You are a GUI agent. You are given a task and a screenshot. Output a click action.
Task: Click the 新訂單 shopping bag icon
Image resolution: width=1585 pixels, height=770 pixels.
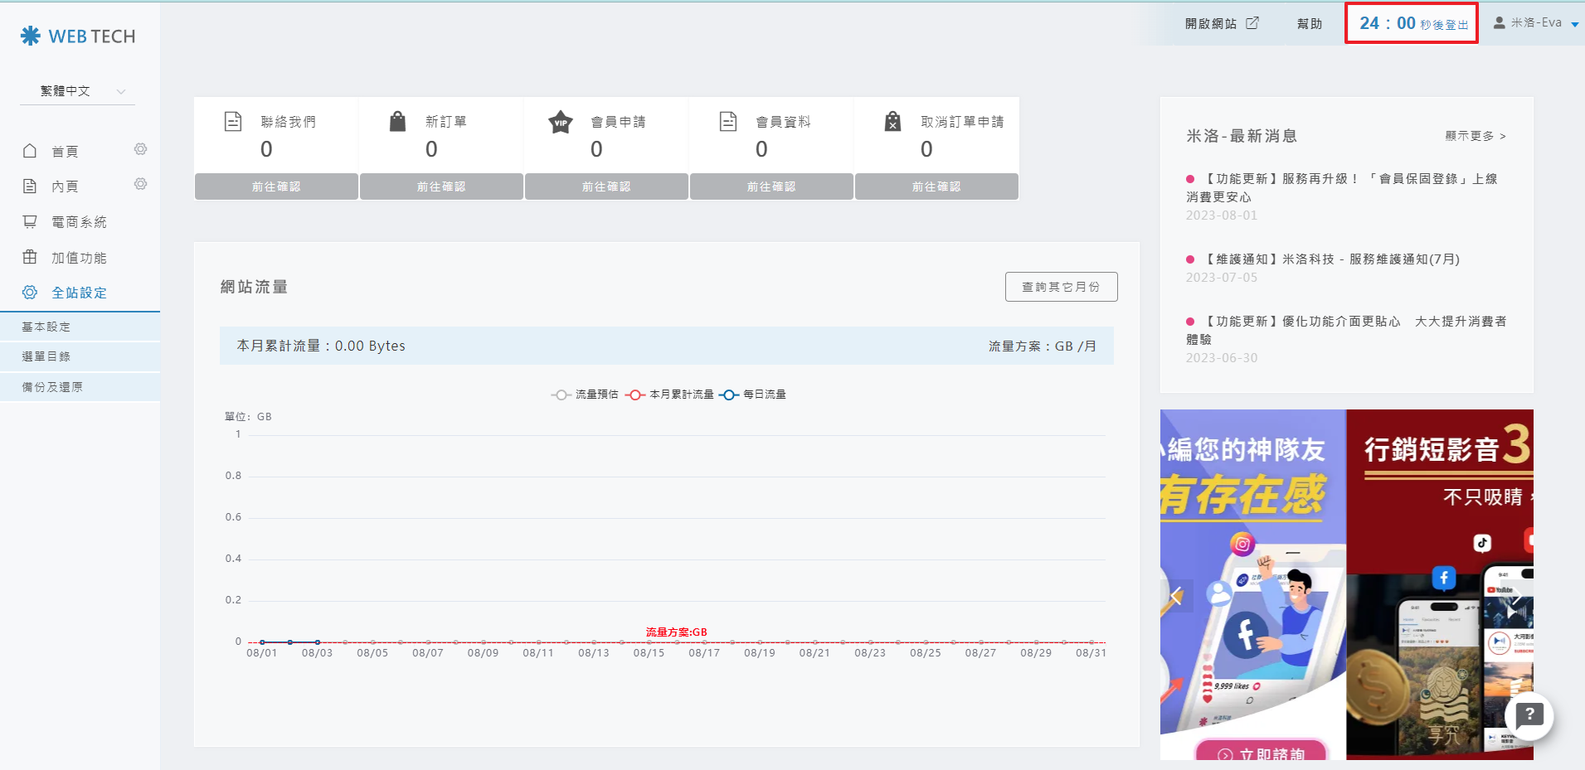pos(398,122)
